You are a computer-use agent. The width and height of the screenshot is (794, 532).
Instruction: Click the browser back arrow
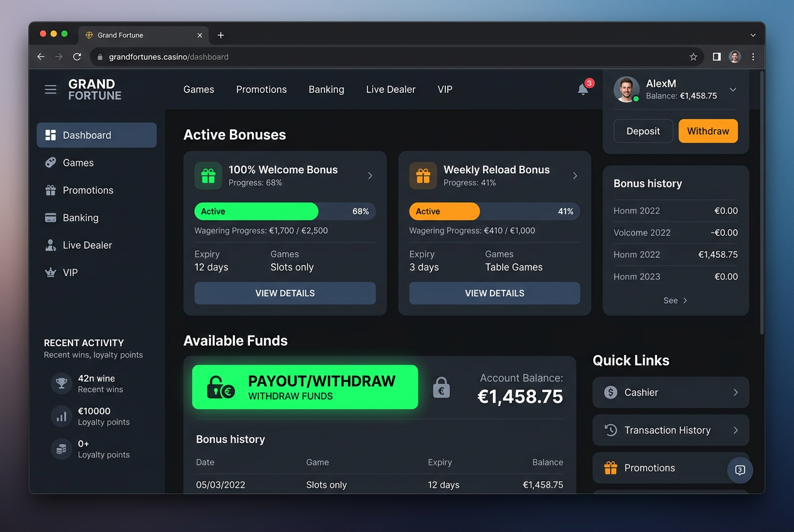tap(41, 56)
